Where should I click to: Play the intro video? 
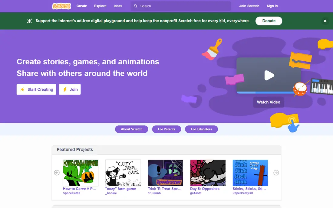click(x=269, y=75)
